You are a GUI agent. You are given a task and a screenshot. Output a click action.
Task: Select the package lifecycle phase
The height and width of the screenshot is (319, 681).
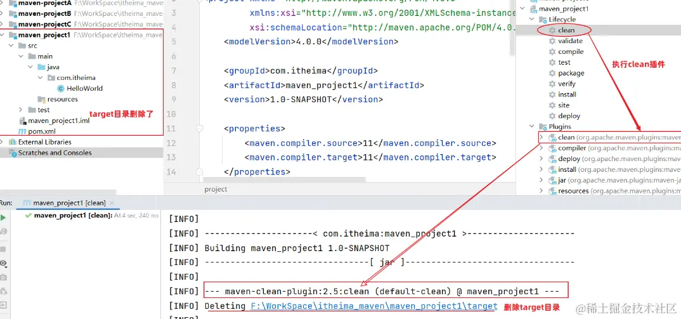click(x=571, y=73)
